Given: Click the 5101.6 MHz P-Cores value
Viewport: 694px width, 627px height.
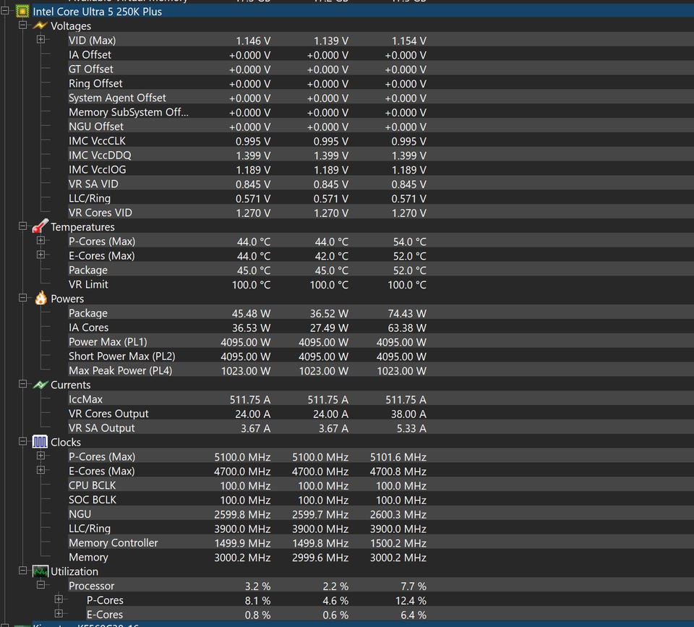Looking at the screenshot, I should [398, 457].
